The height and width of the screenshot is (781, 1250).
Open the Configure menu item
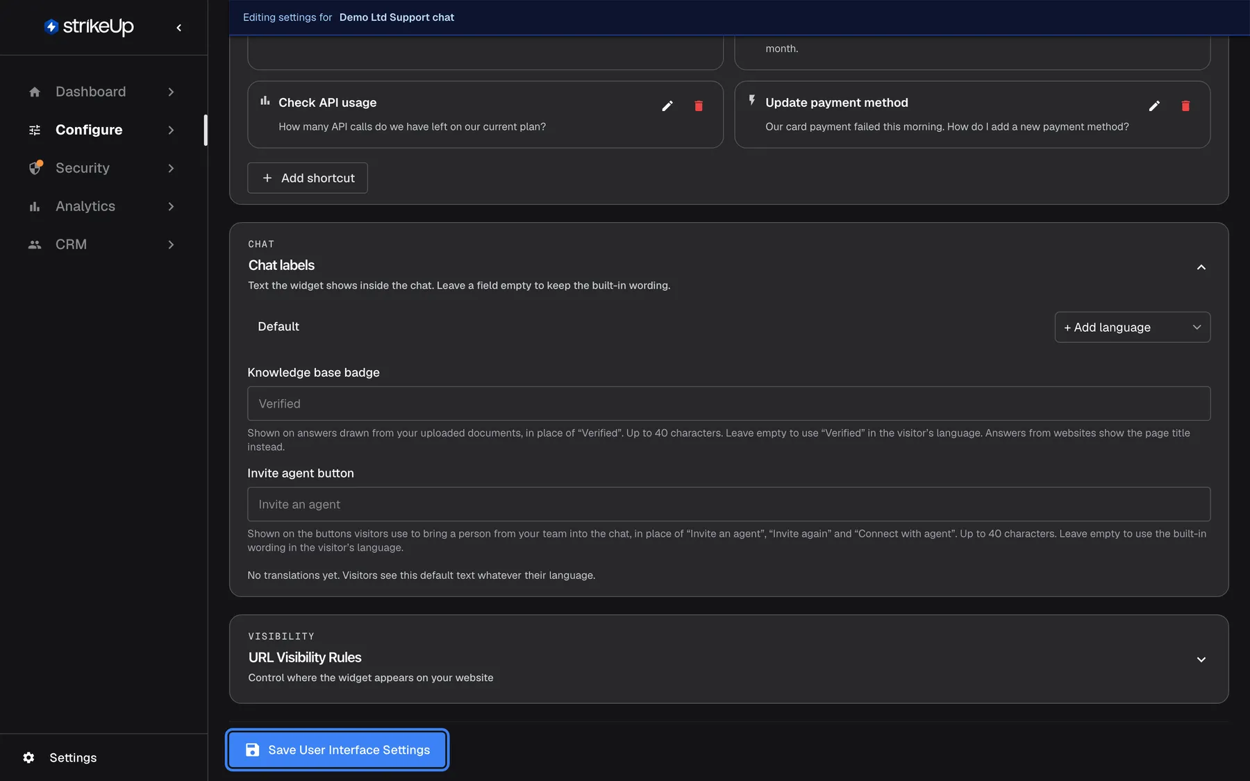coord(103,130)
